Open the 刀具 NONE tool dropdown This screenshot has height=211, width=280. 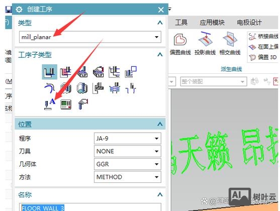pos(128,151)
